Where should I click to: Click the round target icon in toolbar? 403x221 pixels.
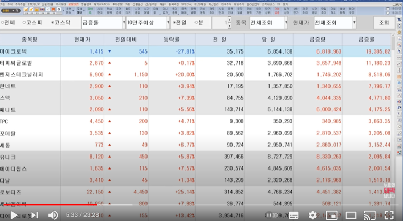coord(59,9)
